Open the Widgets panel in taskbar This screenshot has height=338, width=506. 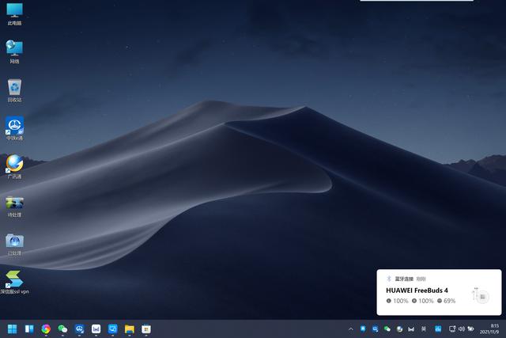pos(29,329)
